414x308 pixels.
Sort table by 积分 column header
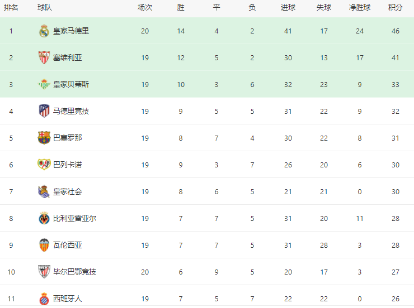coord(395,7)
